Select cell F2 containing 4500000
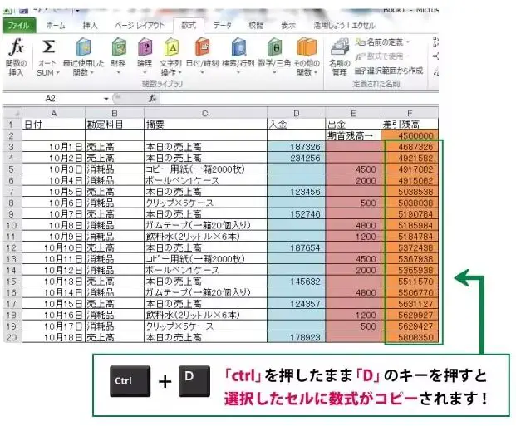The image size is (516, 426). tap(413, 134)
